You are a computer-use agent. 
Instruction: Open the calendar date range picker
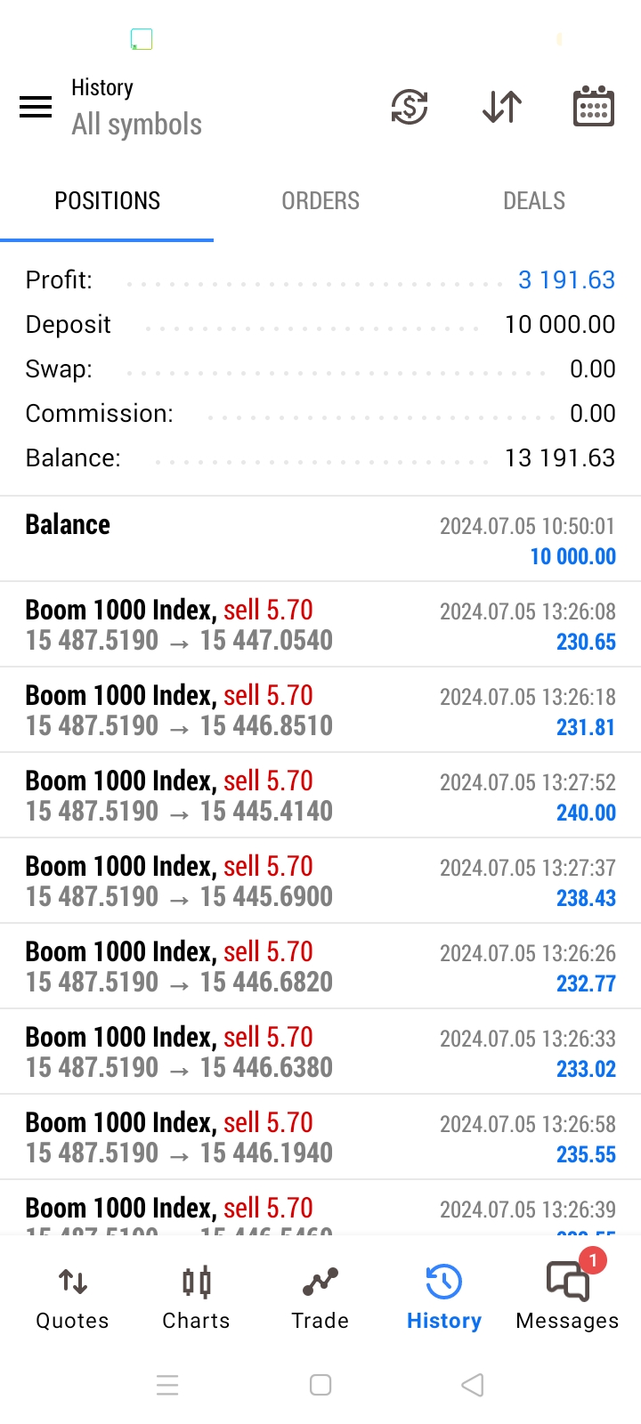pos(593,108)
